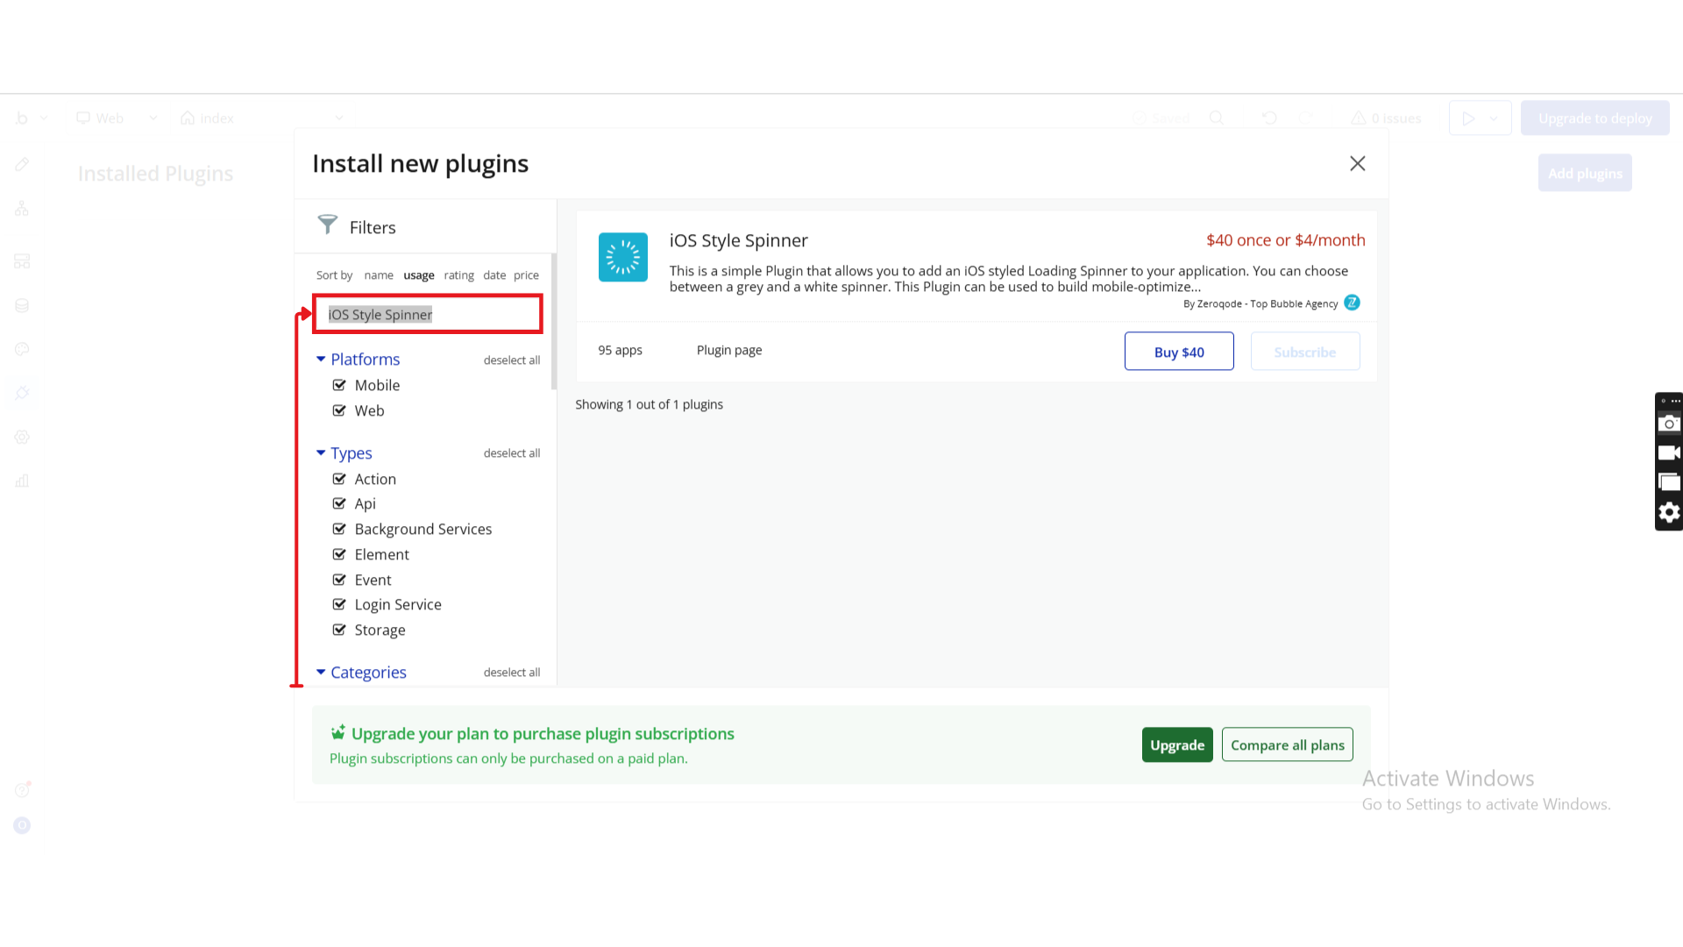Click the plugin search input field
Screen dimensions: 1683x947
click(x=428, y=315)
